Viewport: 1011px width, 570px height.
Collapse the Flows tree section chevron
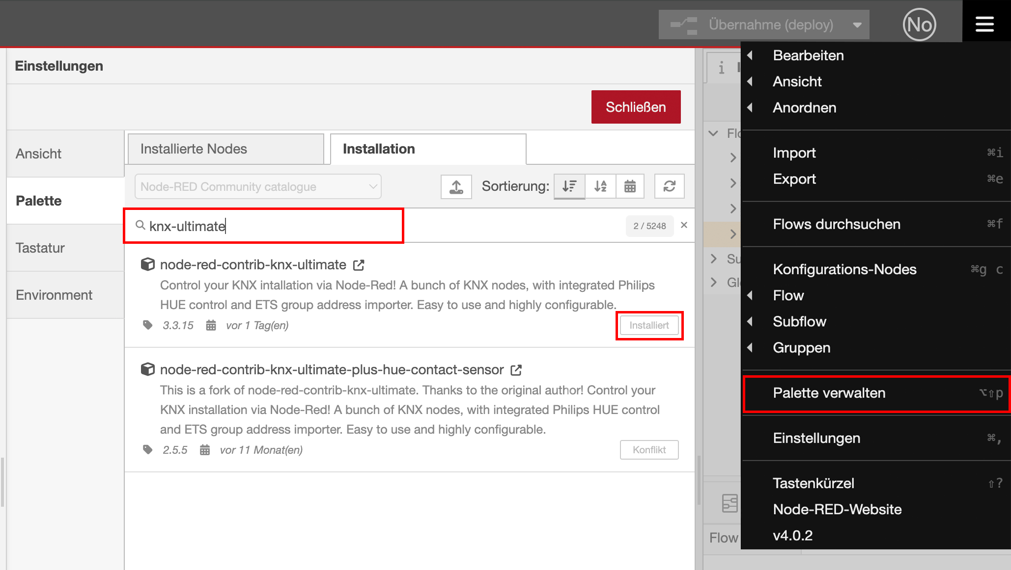714,133
